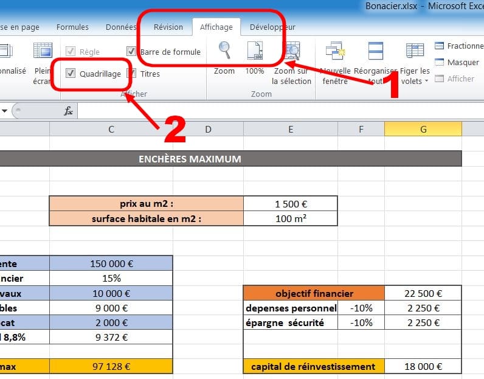The width and height of the screenshot is (484, 379).
Task: Open Nouvelle fenêtre window icon
Action: tap(335, 50)
